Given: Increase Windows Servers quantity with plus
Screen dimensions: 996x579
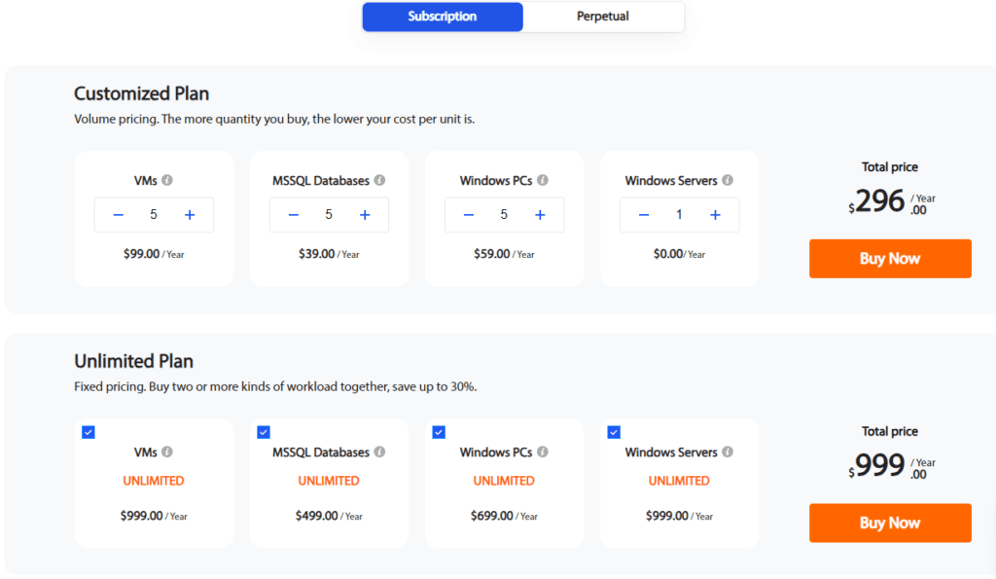Looking at the screenshot, I should point(715,215).
